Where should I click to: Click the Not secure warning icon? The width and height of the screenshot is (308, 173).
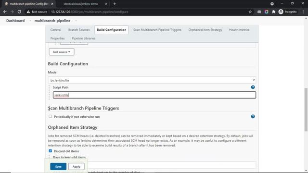point(28,12)
